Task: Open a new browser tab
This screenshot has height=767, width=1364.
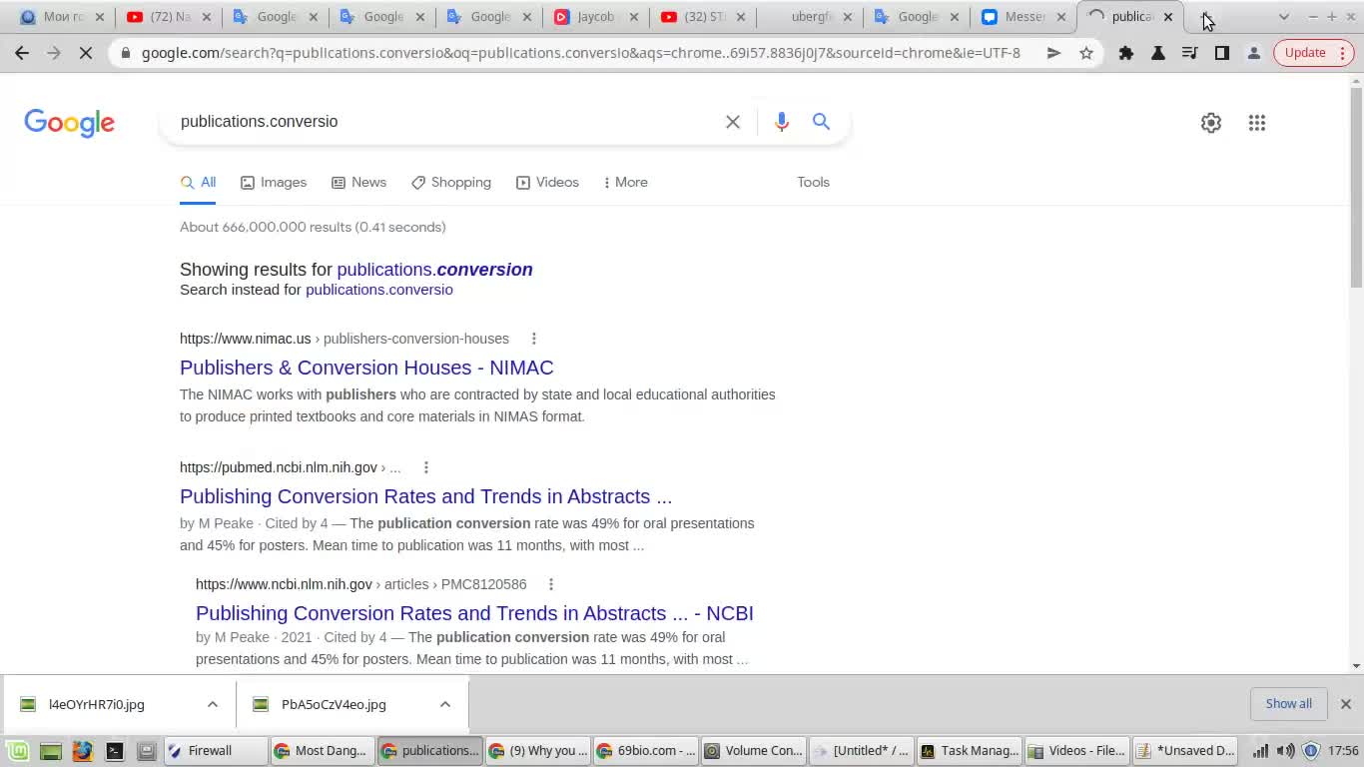Action: click(x=1206, y=17)
